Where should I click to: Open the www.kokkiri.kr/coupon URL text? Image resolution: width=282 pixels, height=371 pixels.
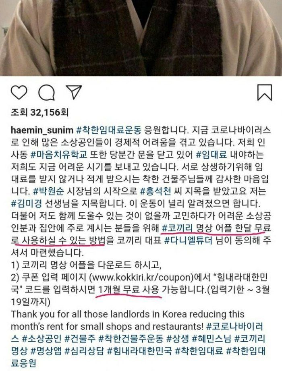141,278
